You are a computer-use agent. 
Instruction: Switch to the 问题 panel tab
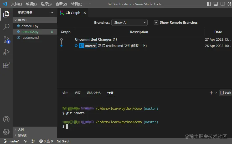point(78,93)
